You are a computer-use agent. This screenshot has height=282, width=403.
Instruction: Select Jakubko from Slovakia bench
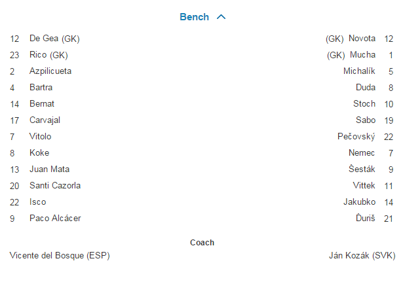[359, 202]
